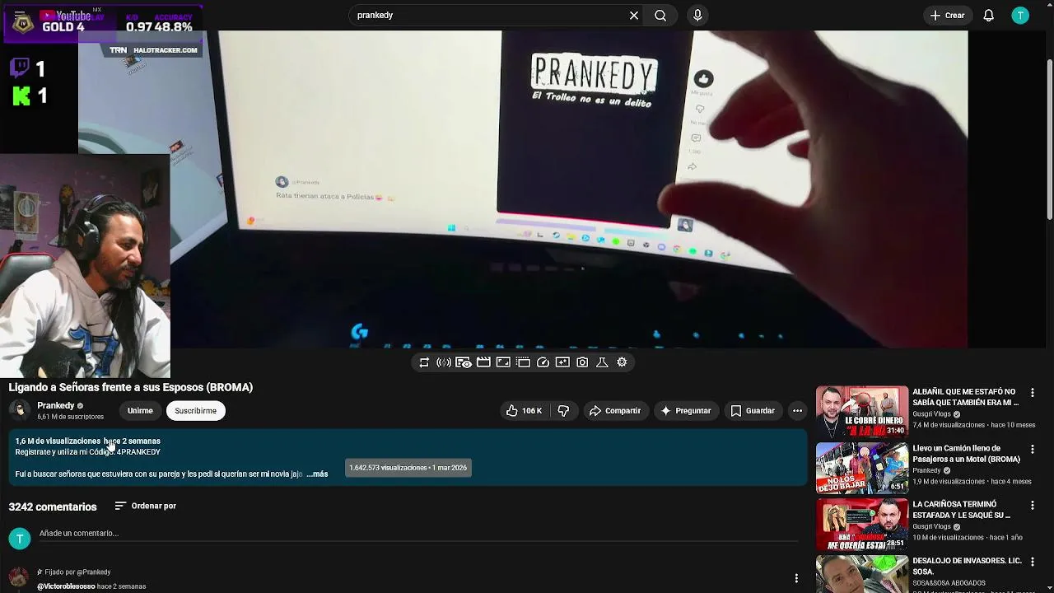Image resolution: width=1054 pixels, height=593 pixels.
Task: Open menu for the ALBAÑIL suggested video
Action: pos(1032,393)
